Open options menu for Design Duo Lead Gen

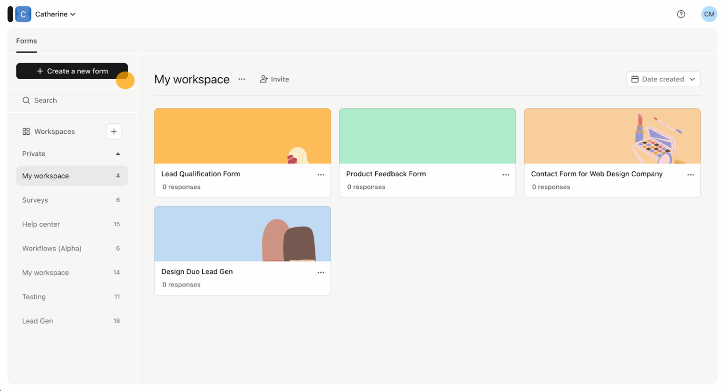pos(321,272)
